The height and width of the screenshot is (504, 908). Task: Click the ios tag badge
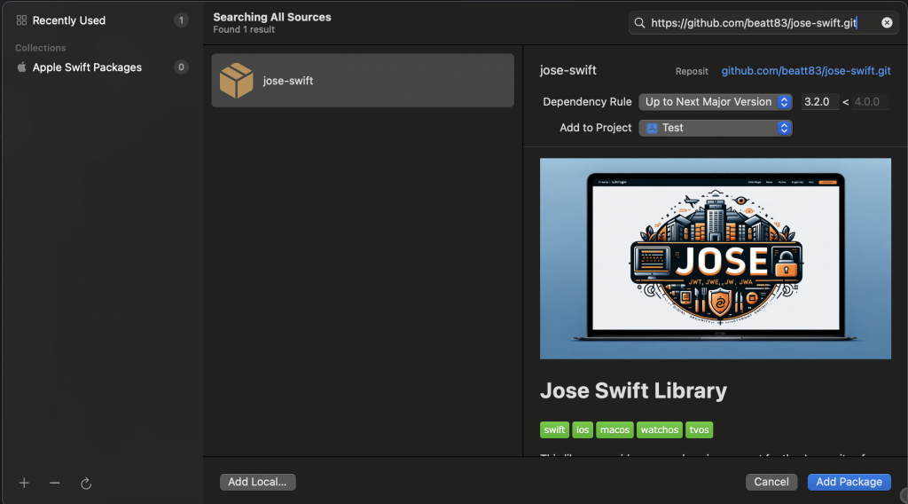coord(583,429)
